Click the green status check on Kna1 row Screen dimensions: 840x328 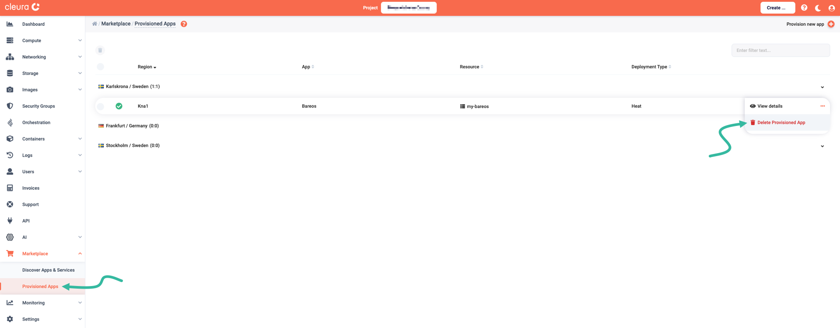click(119, 106)
